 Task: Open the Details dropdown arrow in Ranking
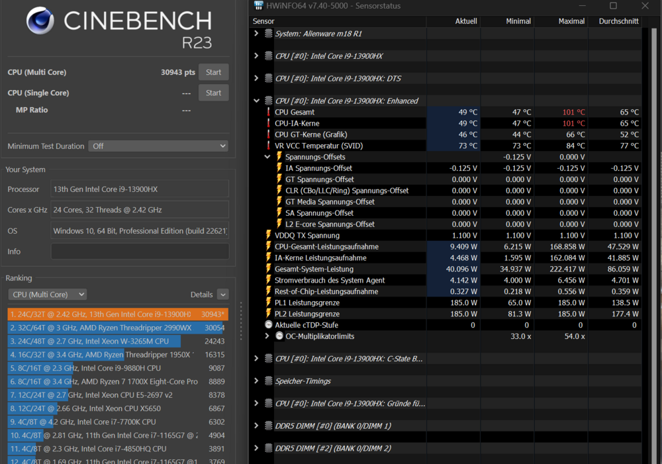(222, 295)
